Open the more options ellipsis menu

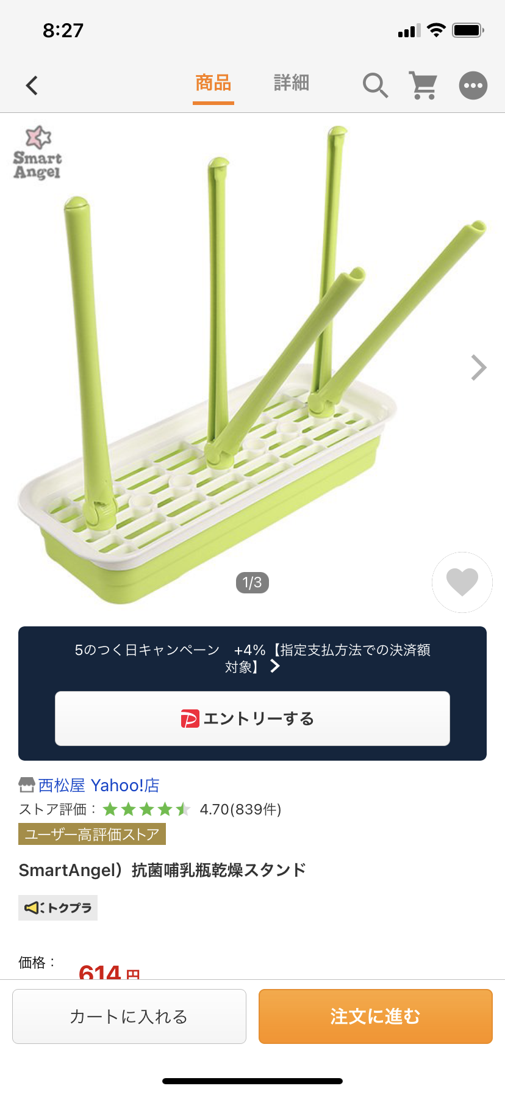coord(473,85)
